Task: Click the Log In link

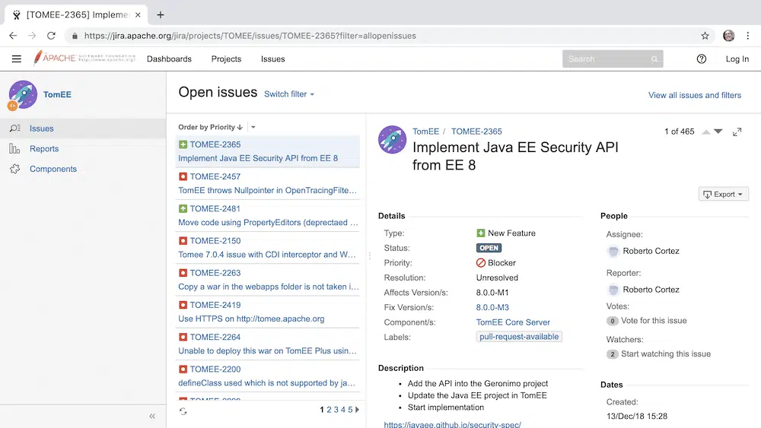Action: tap(737, 59)
